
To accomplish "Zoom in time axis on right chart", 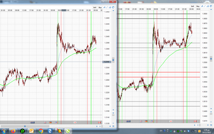I will pos(208,125).
